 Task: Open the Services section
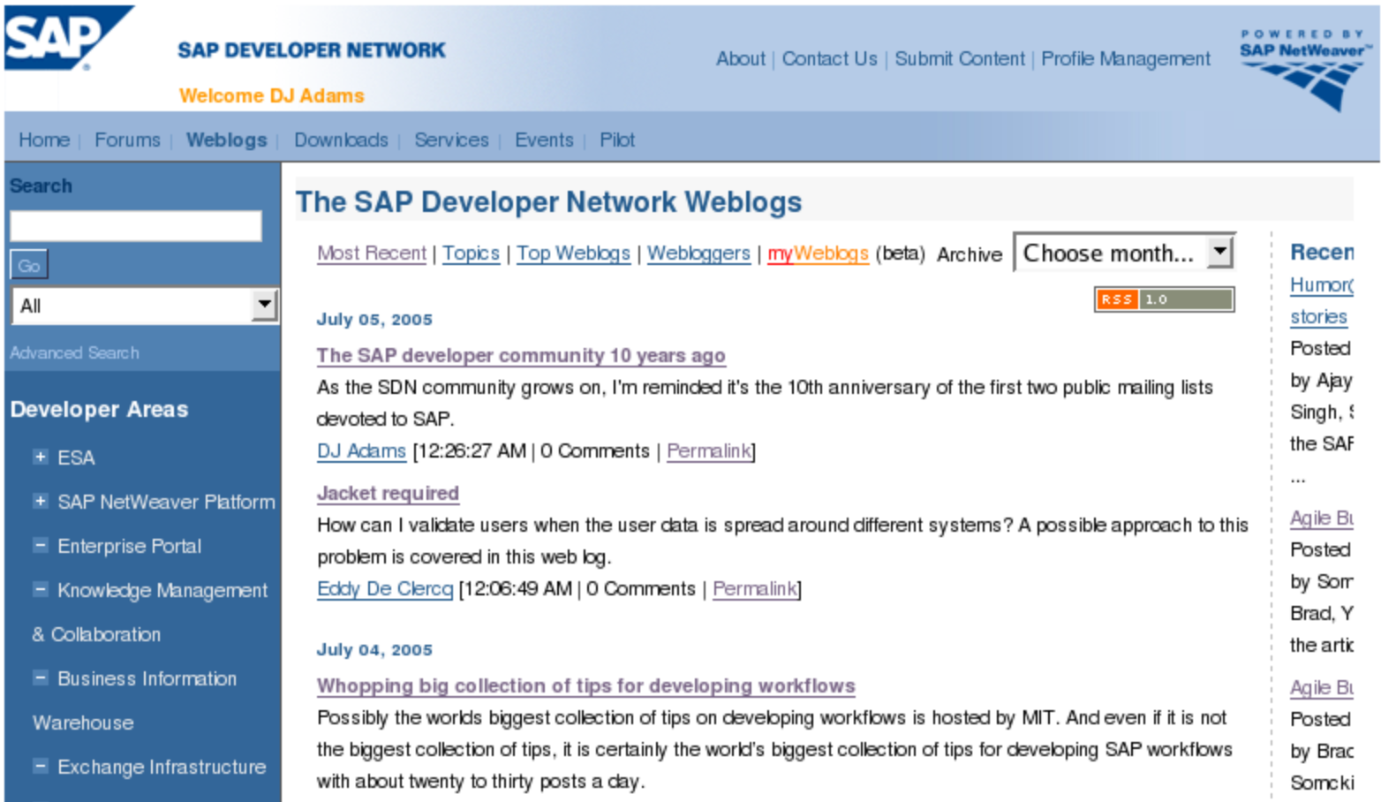tap(451, 140)
